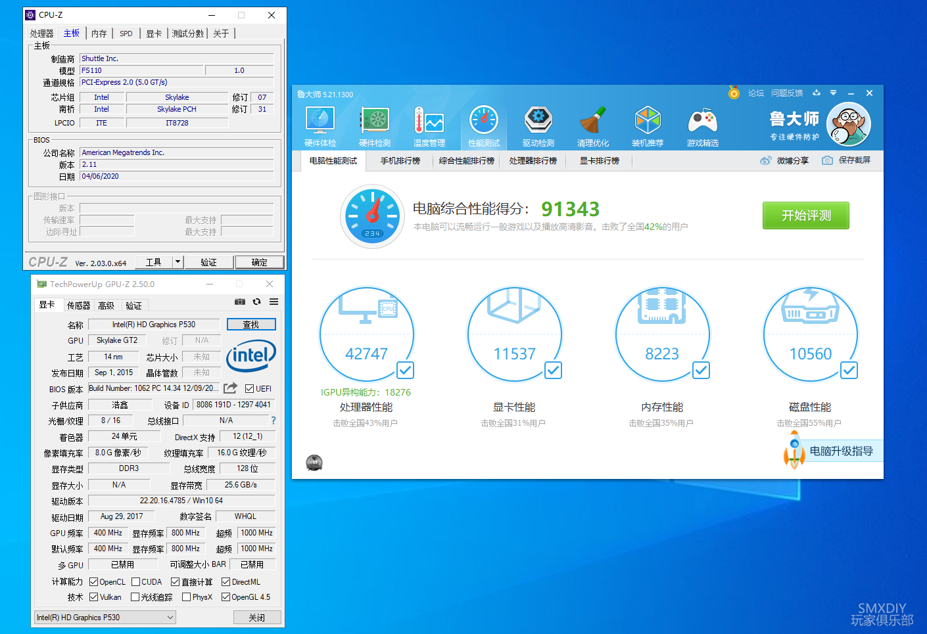Toggle the 处理器性能 test checkbox
This screenshot has height=634, width=927.
pyautogui.click(x=406, y=371)
